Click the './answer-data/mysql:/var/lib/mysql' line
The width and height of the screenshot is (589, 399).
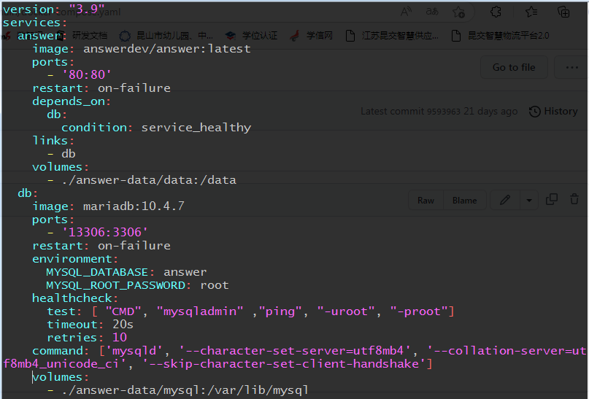click(x=178, y=390)
